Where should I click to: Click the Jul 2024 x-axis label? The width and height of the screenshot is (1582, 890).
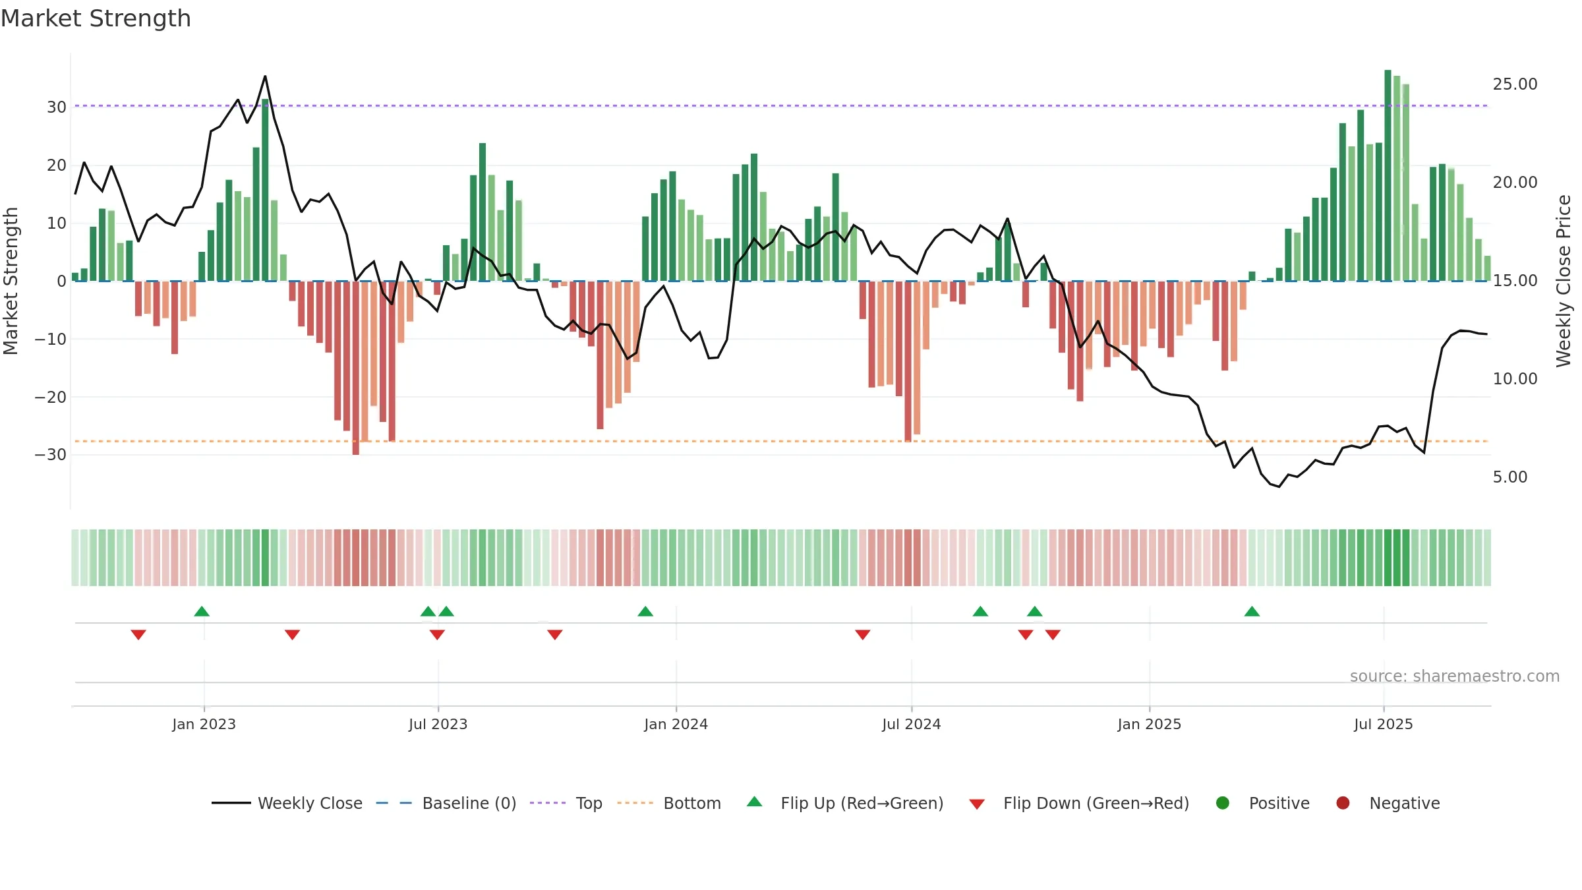pos(911,724)
